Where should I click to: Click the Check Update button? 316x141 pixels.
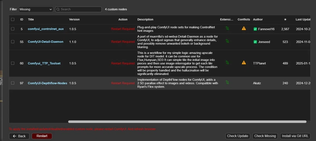[238, 136]
